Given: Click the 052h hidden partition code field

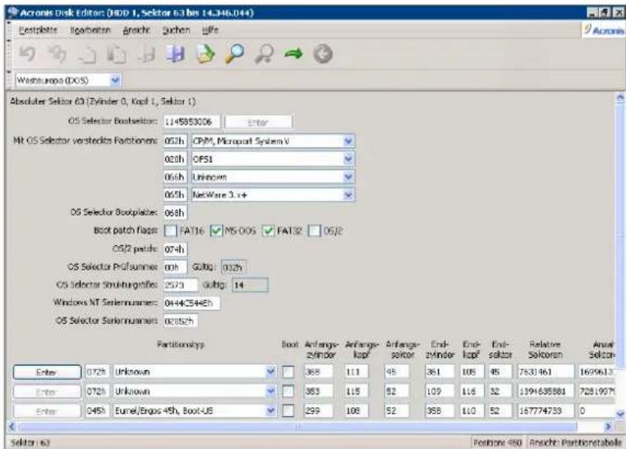Looking at the screenshot, I should [x=175, y=141].
